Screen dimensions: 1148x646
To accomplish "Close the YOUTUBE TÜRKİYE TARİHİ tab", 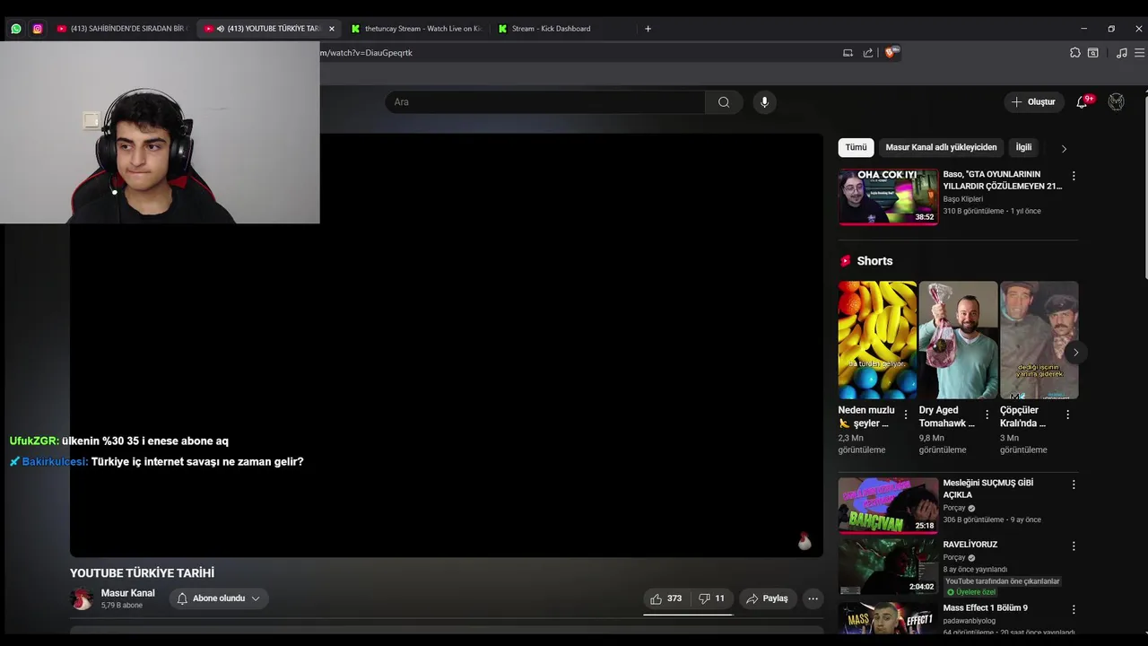I will [331, 29].
